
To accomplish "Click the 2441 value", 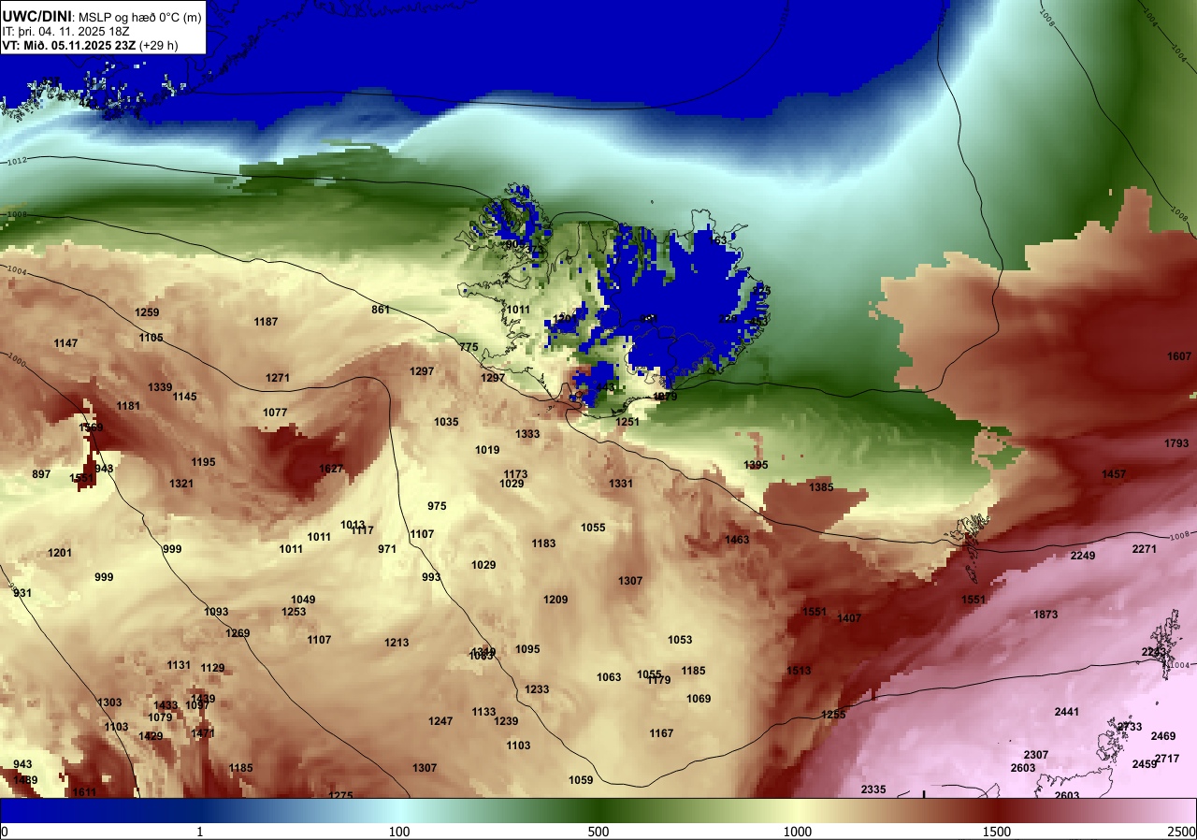I will (1067, 712).
